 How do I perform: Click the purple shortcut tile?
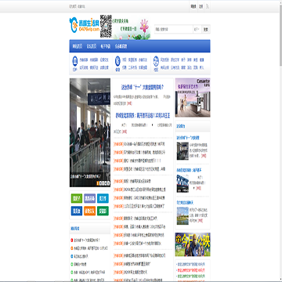pos(89,198)
